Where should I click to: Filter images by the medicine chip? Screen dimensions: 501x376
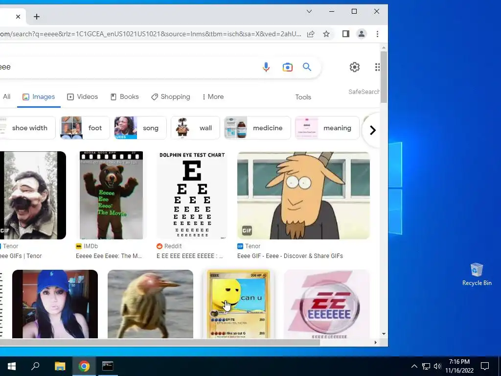click(x=257, y=128)
